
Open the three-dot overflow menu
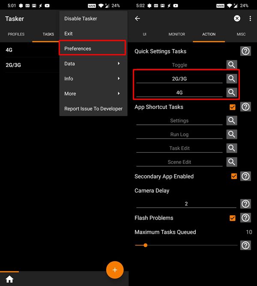point(250,18)
